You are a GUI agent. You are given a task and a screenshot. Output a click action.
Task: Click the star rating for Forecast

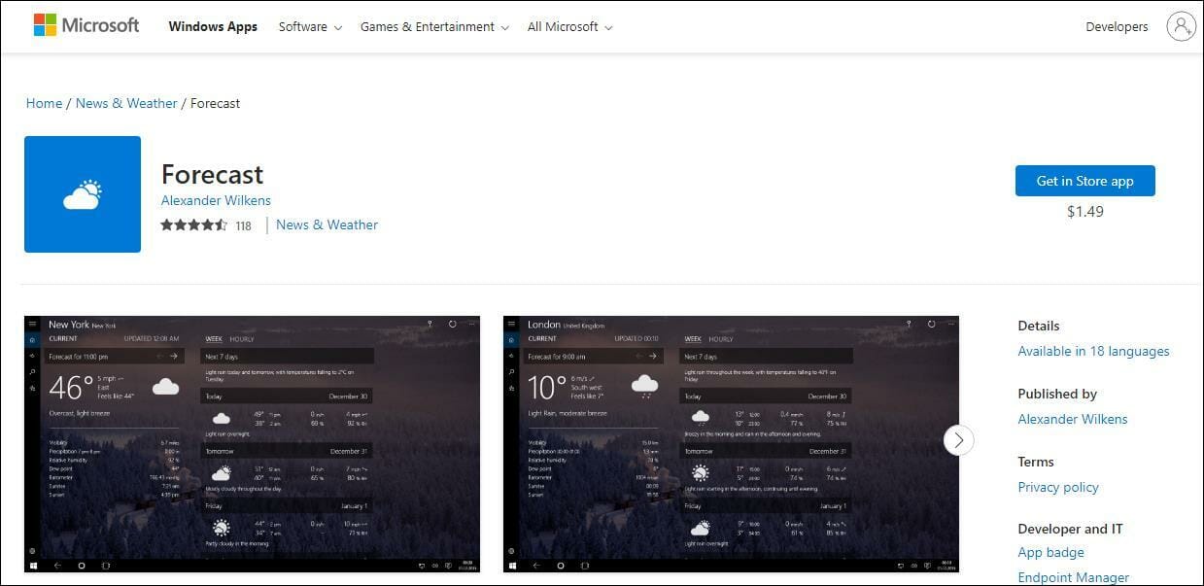(x=194, y=224)
